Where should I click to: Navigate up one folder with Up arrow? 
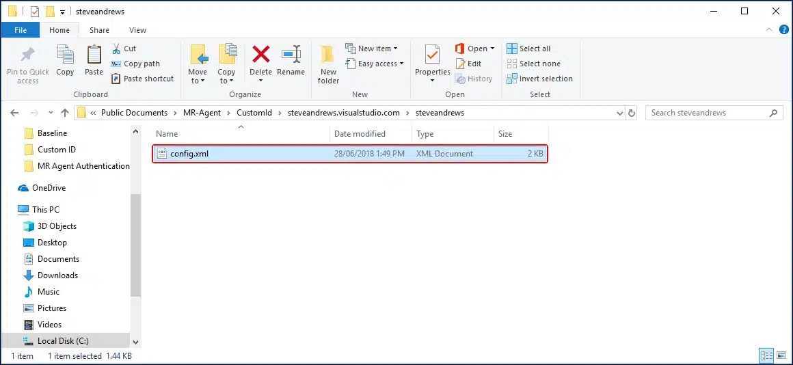pos(65,113)
